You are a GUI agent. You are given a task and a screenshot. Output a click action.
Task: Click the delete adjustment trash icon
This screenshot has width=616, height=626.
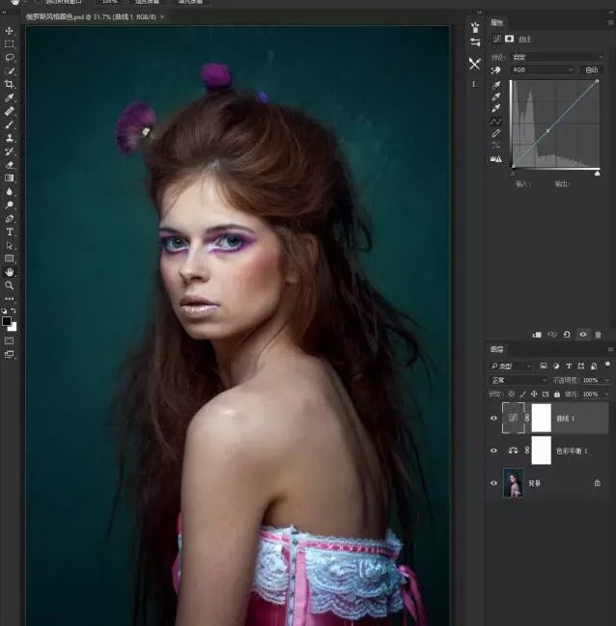(x=598, y=335)
